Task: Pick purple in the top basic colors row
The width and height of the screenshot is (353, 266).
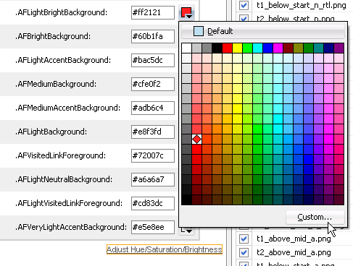Action: pos(339,48)
